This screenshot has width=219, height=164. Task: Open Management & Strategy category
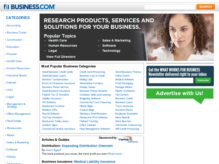coord(16,105)
